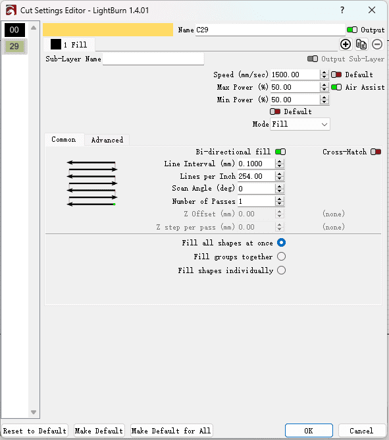The width and height of the screenshot is (389, 440).
Task: Increase Speed with up arrow
Action: pos(324,73)
